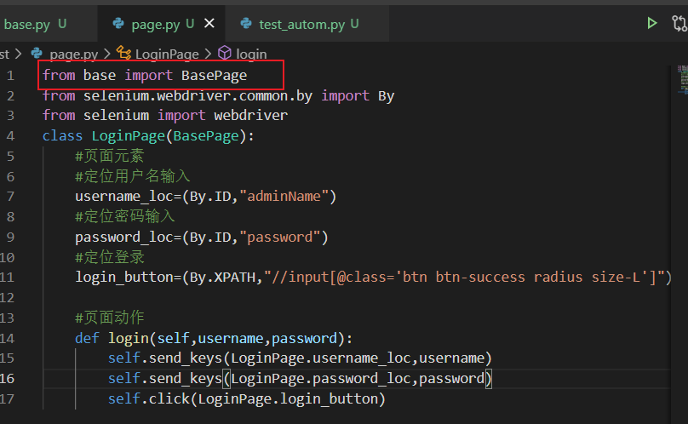Click LoginPage class in breadcrumb
The height and width of the screenshot is (424, 688).
pyautogui.click(x=167, y=54)
